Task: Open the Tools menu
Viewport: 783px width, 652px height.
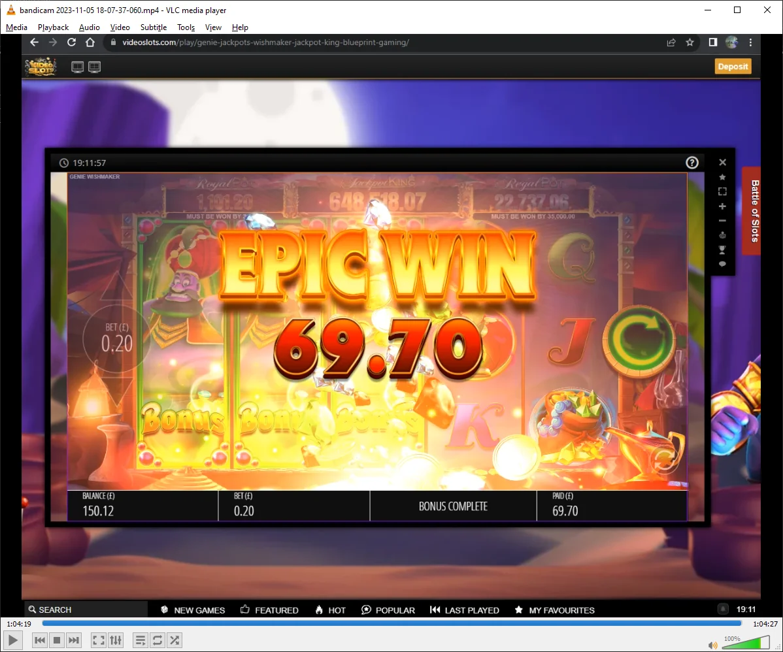Action: click(186, 27)
